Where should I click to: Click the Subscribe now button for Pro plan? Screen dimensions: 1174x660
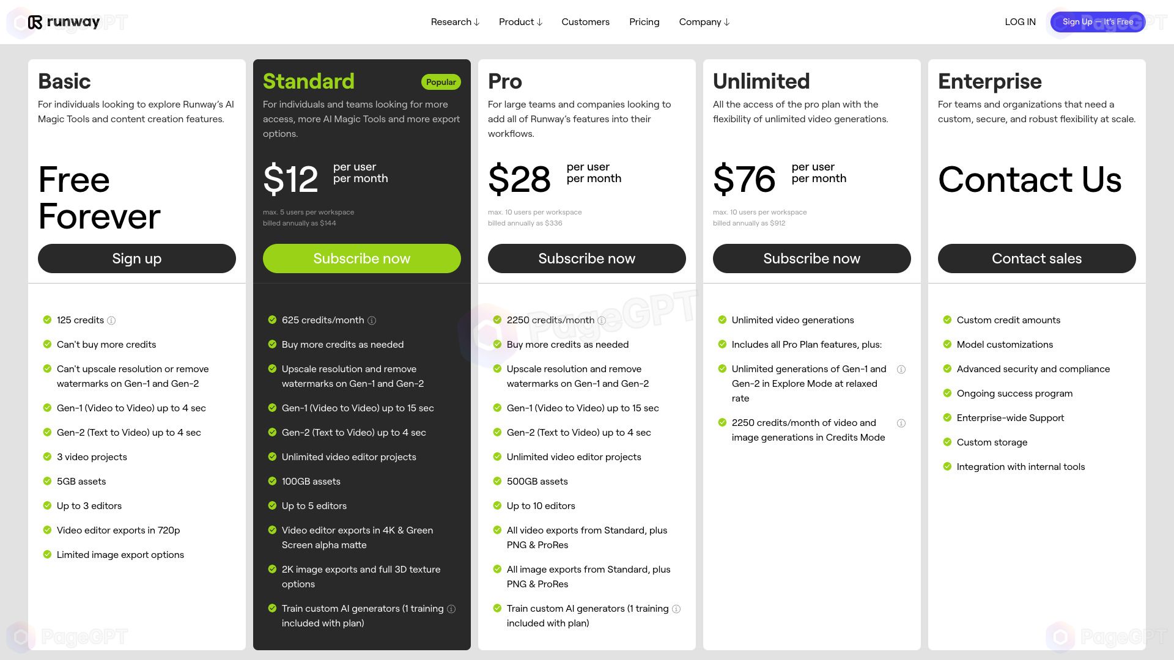tap(587, 258)
